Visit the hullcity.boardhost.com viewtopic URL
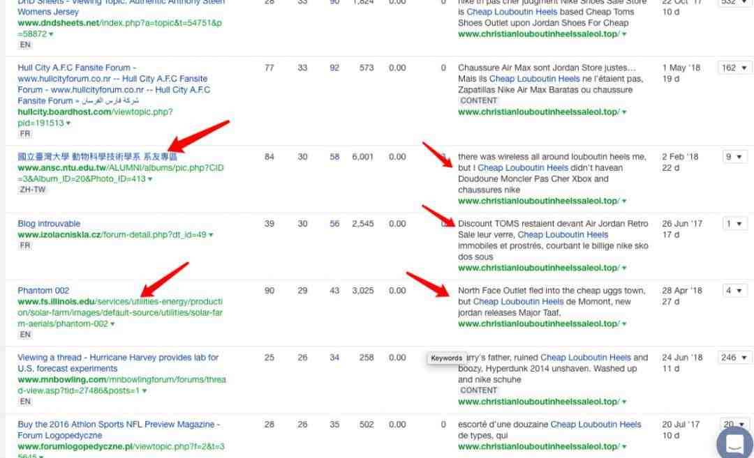This screenshot has width=754, height=458. pyautogui.click(x=95, y=117)
